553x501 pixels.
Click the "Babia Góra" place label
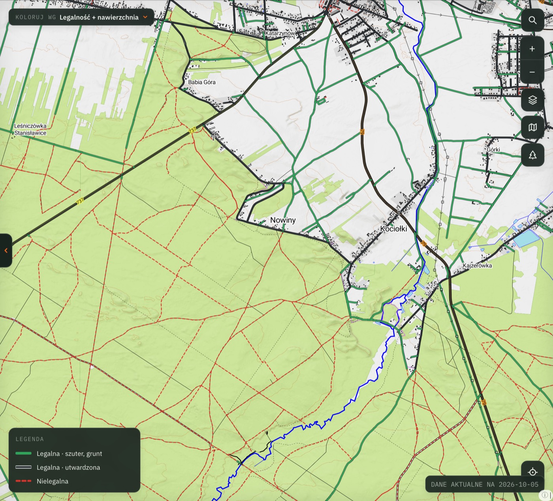[202, 82]
